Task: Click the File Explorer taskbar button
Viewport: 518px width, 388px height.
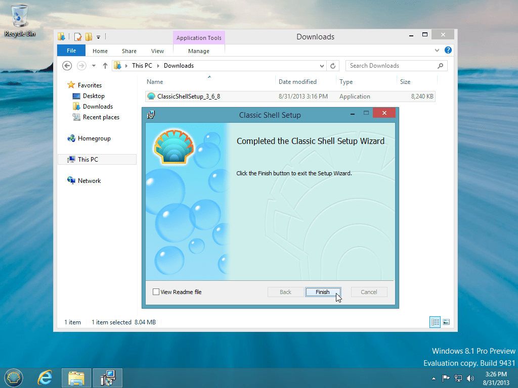Action: pos(76,378)
